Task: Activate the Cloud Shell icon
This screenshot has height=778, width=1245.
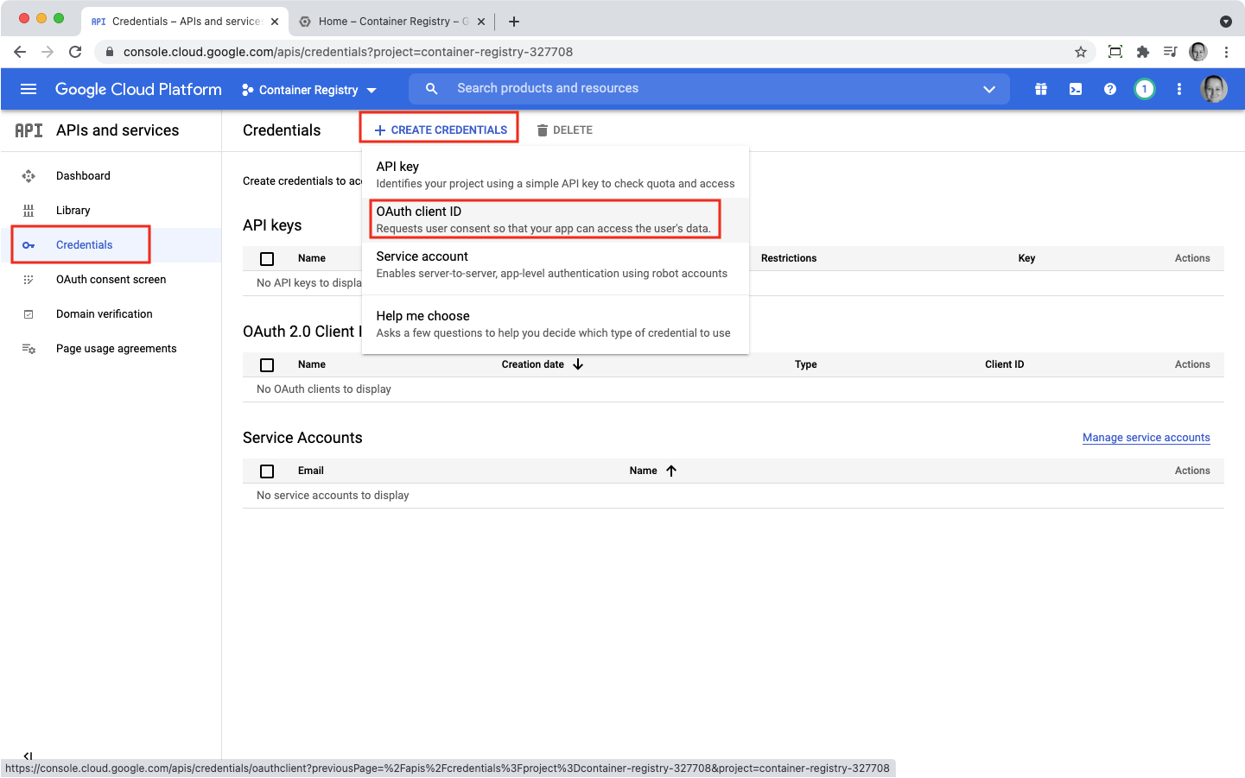Action: click(x=1076, y=89)
